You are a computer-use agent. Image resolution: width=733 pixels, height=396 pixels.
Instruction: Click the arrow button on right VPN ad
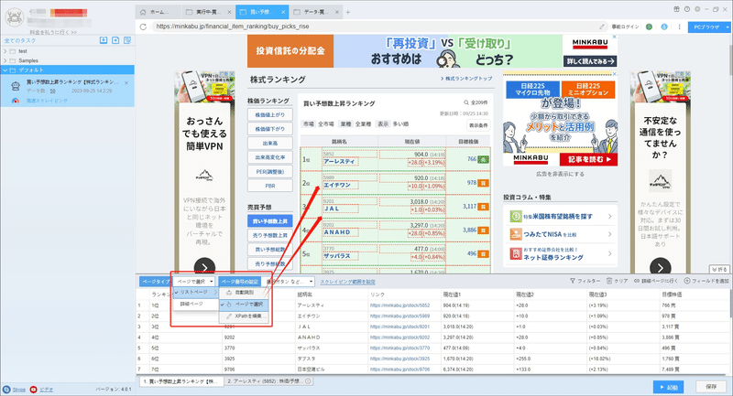[660, 267]
